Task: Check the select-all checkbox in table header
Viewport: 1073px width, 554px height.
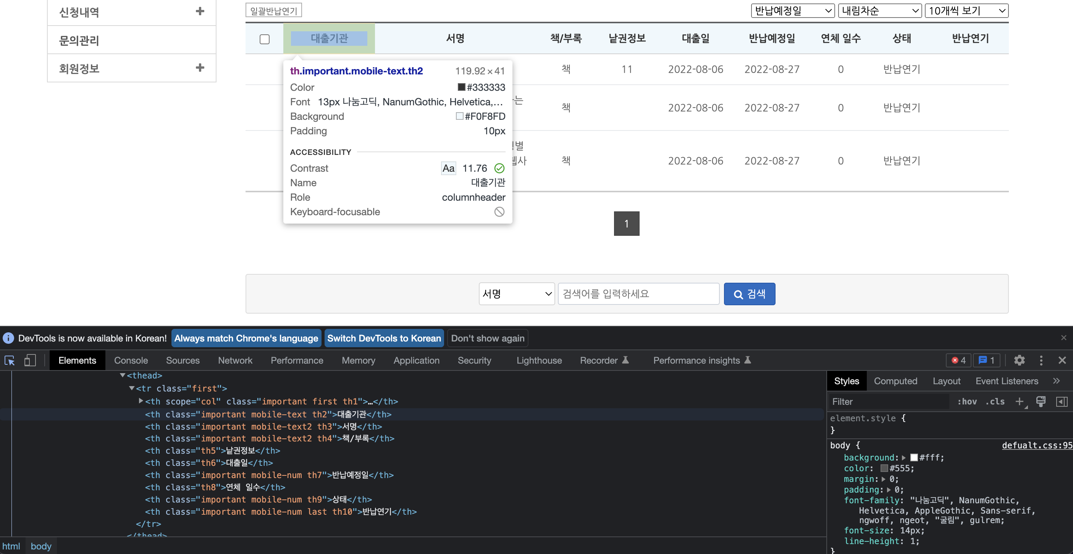Action: (265, 39)
